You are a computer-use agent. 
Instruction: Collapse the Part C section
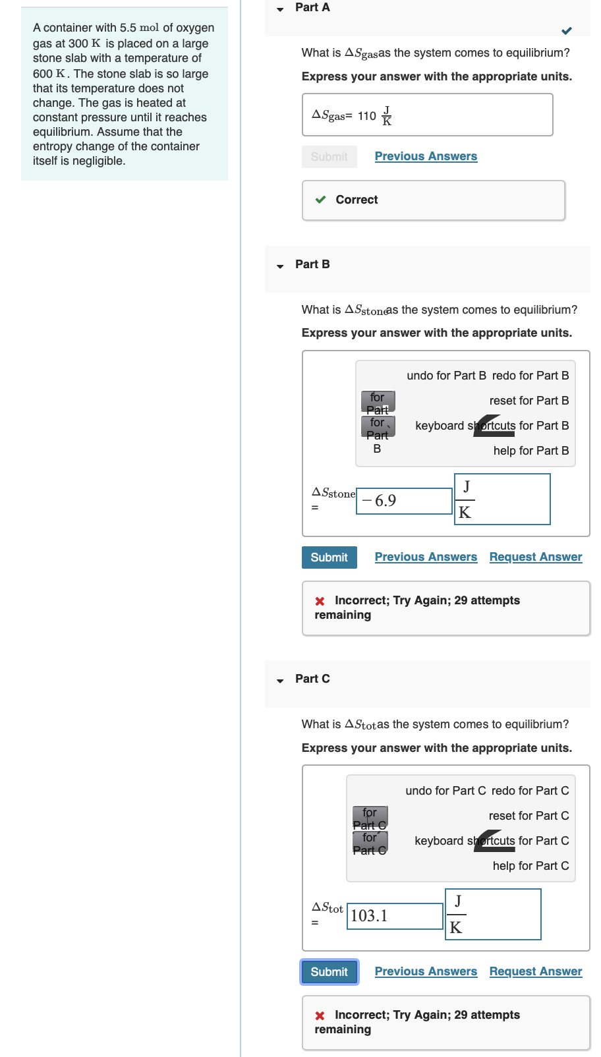[279, 679]
